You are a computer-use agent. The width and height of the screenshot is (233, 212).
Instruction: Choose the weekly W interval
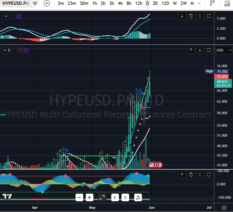(175, 3)
